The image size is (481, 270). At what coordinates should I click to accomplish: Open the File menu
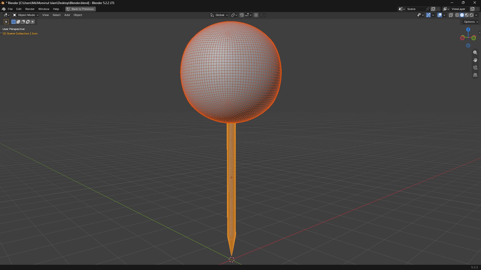coord(10,9)
